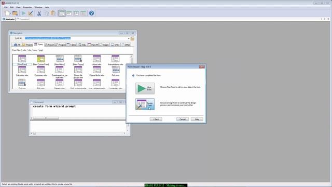Switch to the All tab in Navigator
The height and width of the screenshot is (187, 332).
(17, 45)
